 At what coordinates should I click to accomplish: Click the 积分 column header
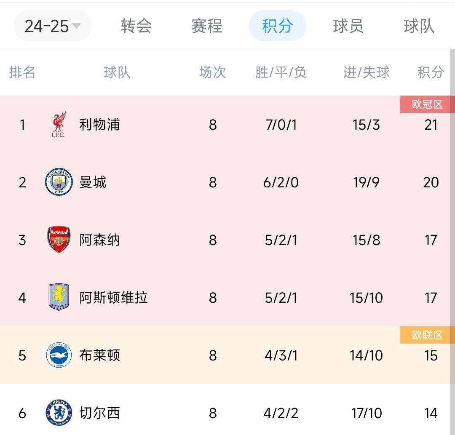(x=431, y=72)
